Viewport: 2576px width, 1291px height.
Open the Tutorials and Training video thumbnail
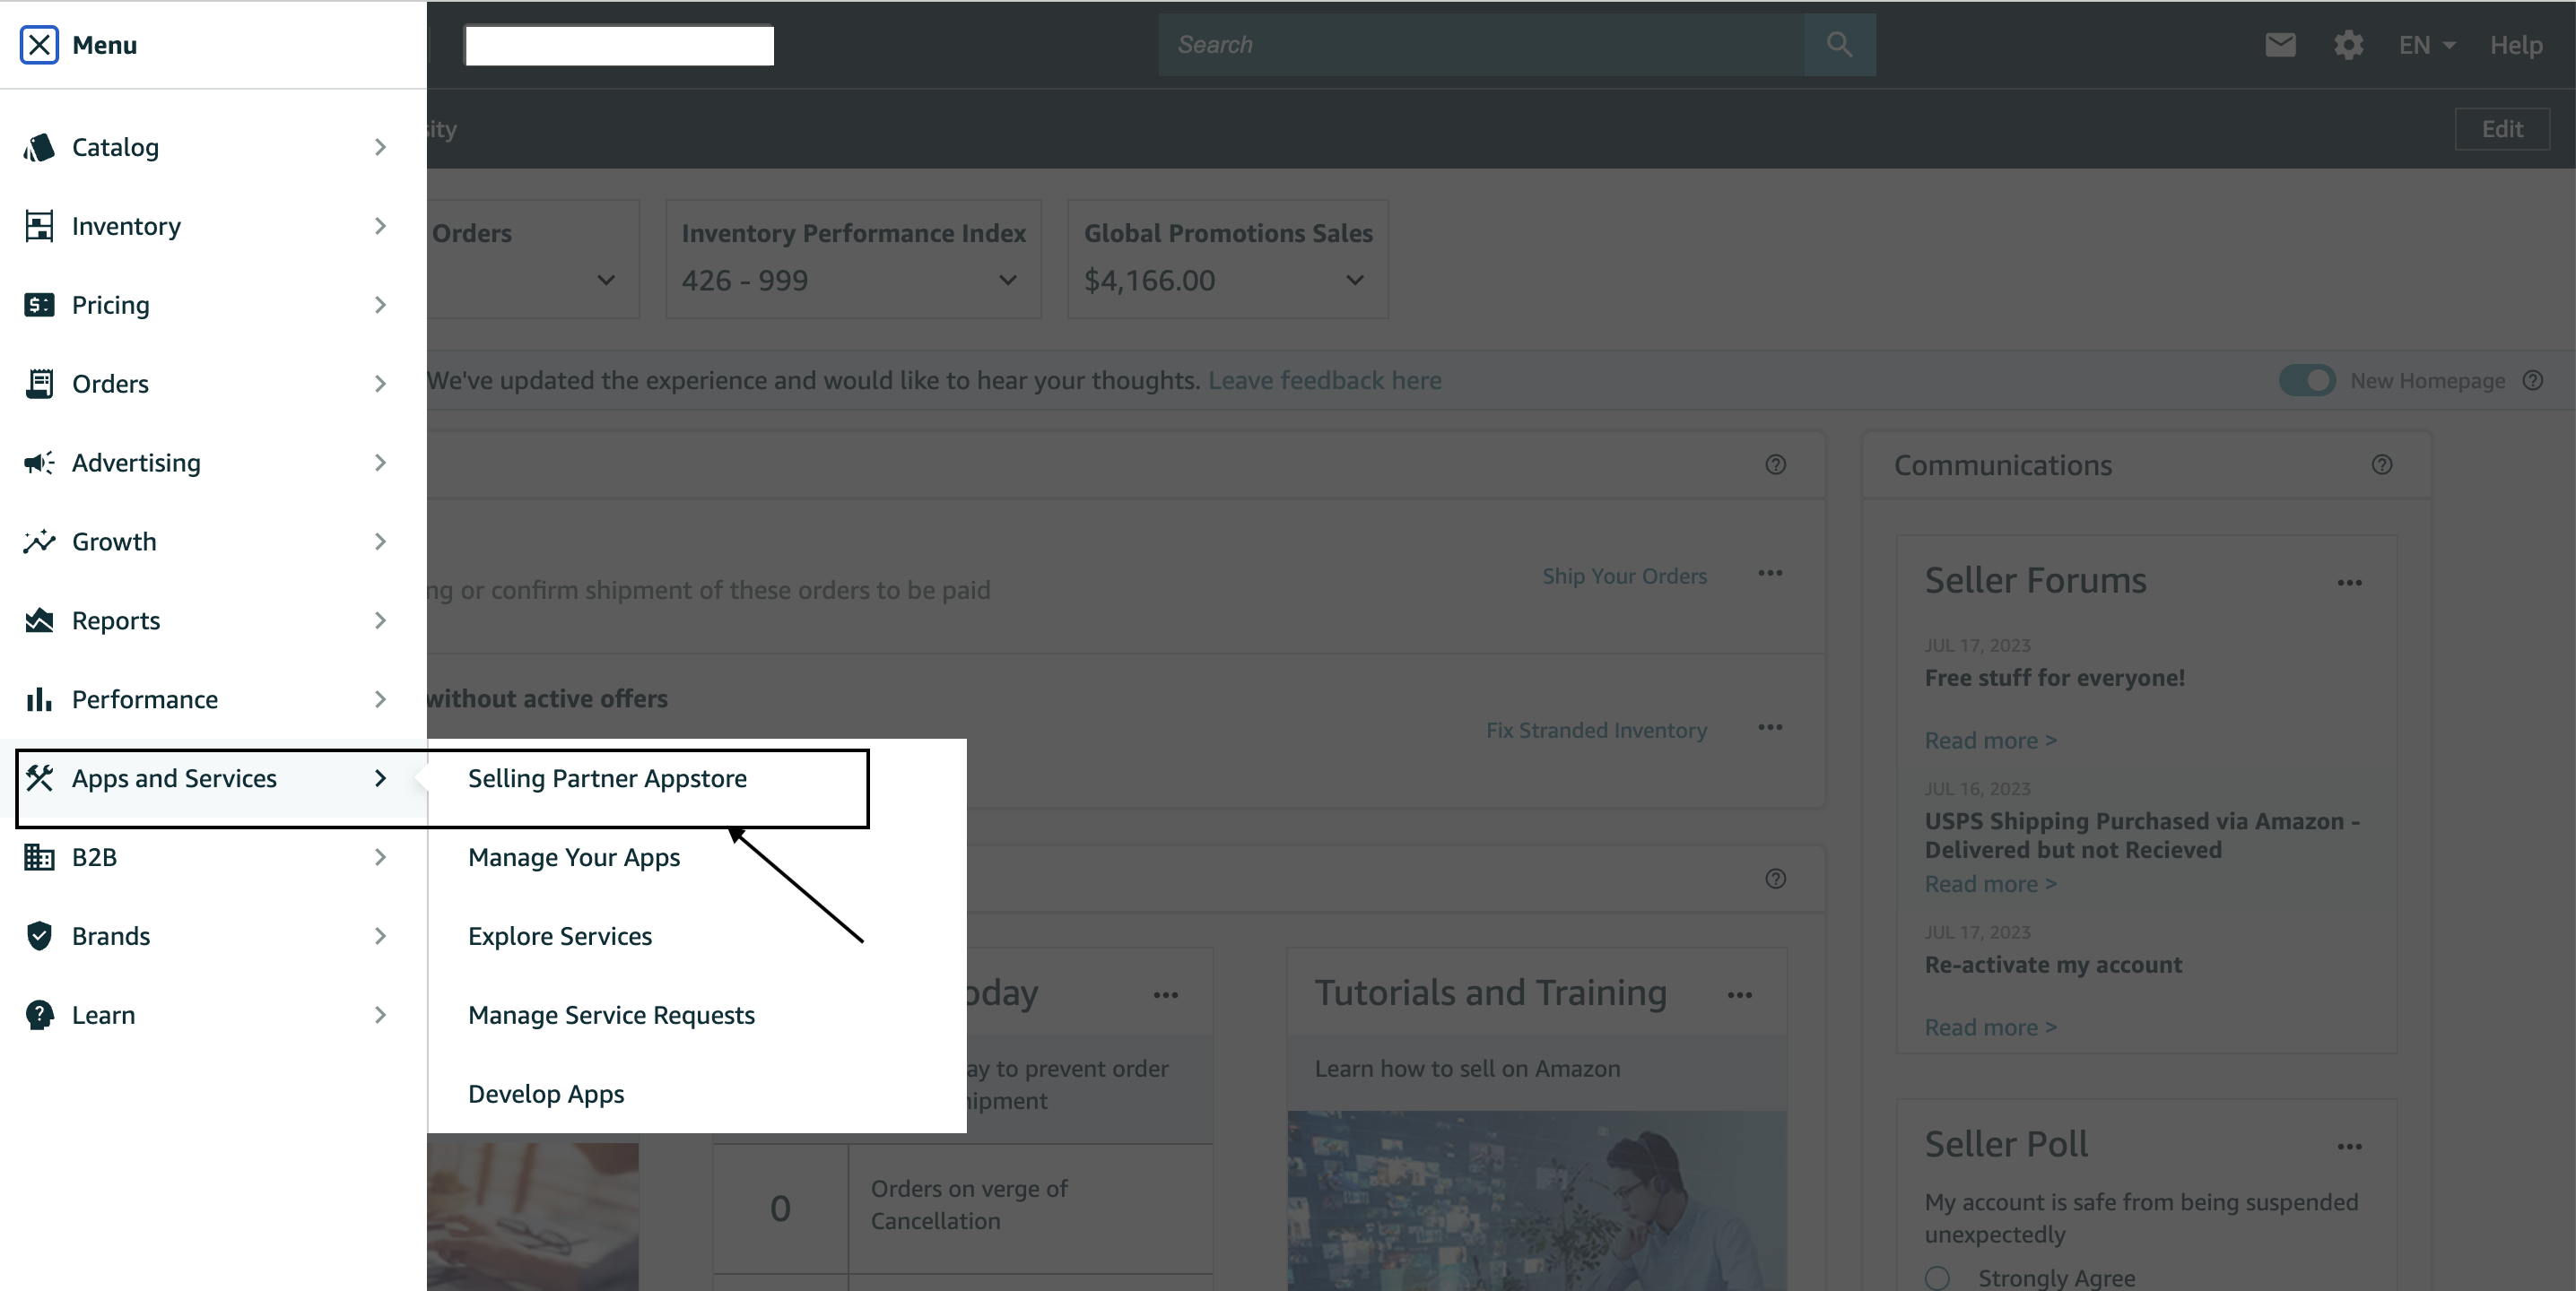pos(1537,1200)
